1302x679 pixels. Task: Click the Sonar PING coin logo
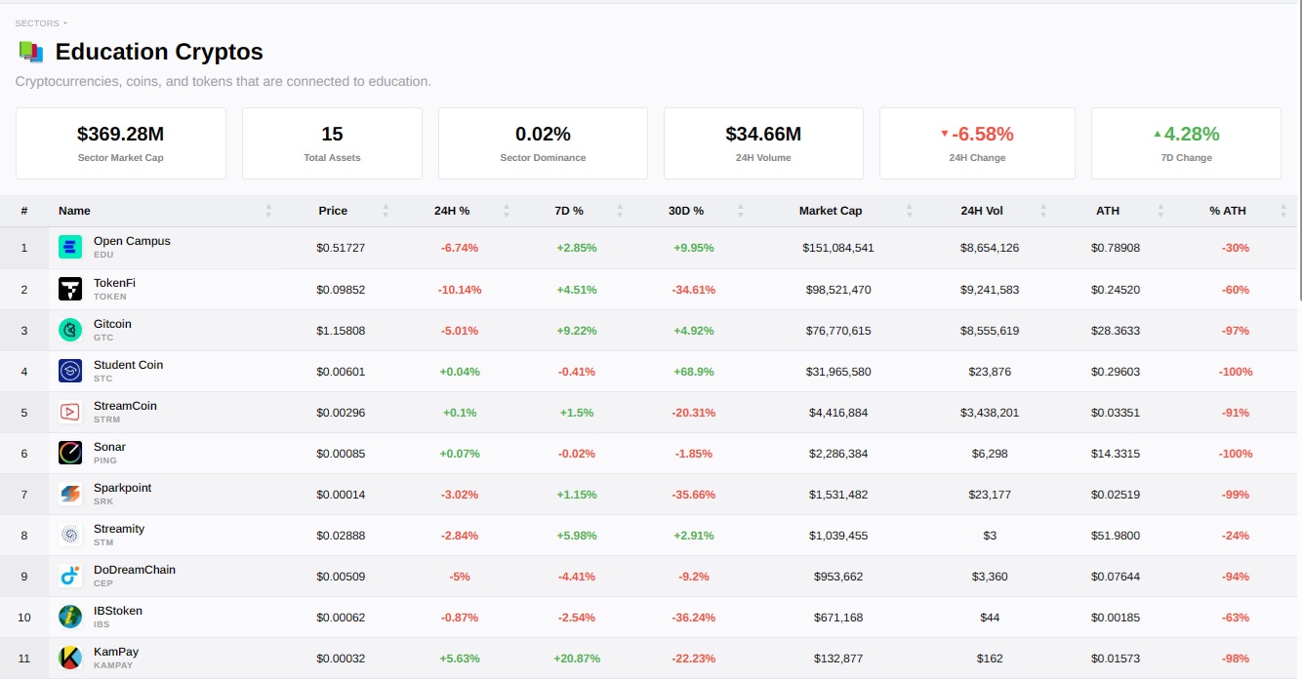(x=70, y=453)
